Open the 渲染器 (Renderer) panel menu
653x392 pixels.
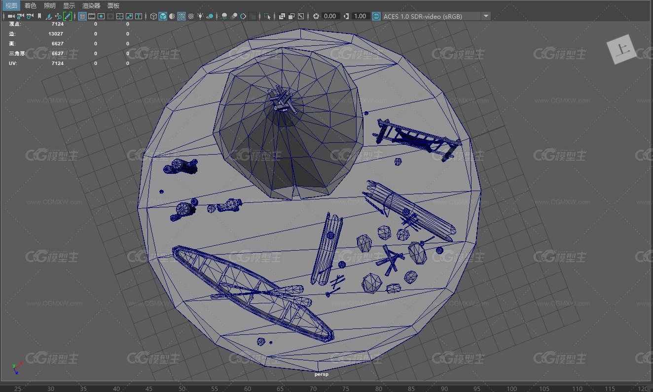[91, 5]
